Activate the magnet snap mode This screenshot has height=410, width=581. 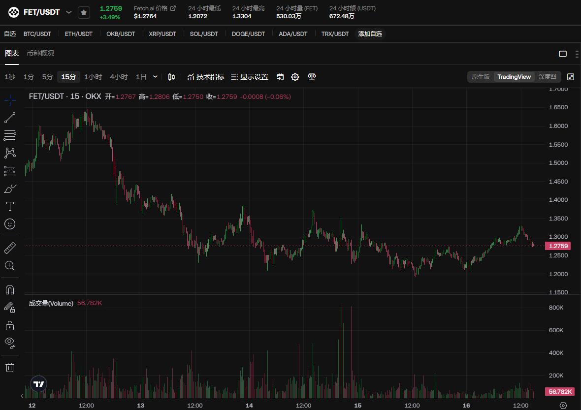(10, 289)
